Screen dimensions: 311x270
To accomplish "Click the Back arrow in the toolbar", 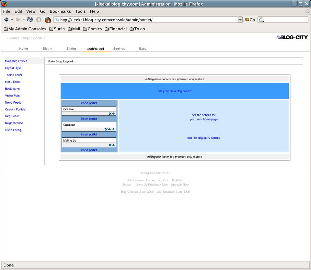I will (6, 19).
